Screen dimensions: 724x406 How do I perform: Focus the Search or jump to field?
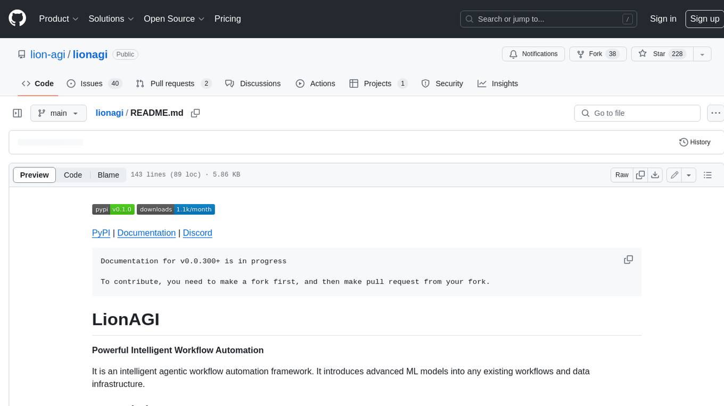pyautogui.click(x=549, y=19)
